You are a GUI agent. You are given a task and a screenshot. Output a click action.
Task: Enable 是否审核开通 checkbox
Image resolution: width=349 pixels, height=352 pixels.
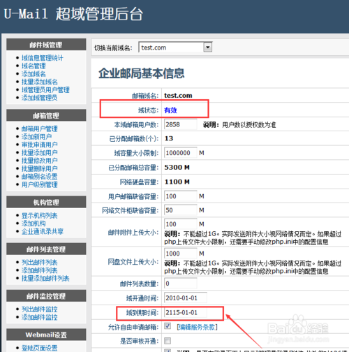point(168,341)
